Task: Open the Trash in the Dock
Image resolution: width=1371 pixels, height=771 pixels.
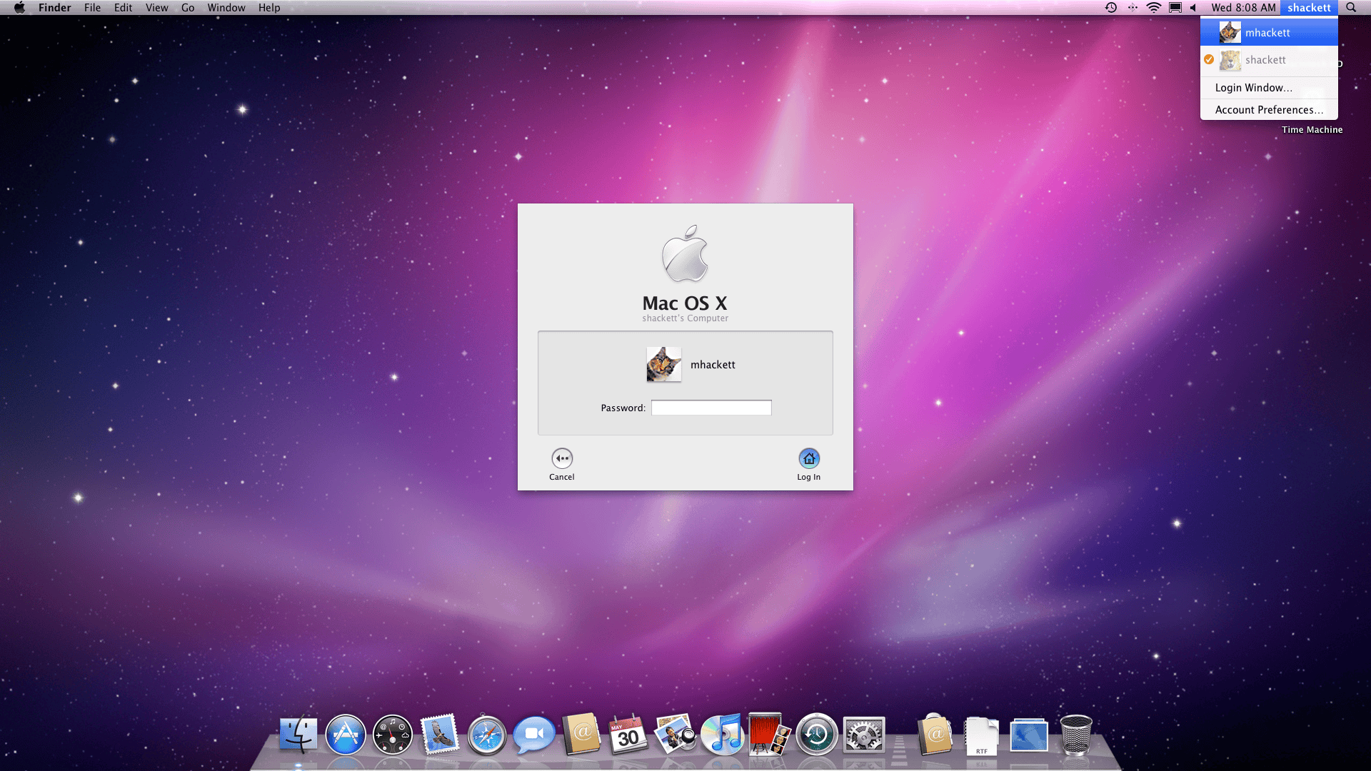Action: pyautogui.click(x=1076, y=735)
